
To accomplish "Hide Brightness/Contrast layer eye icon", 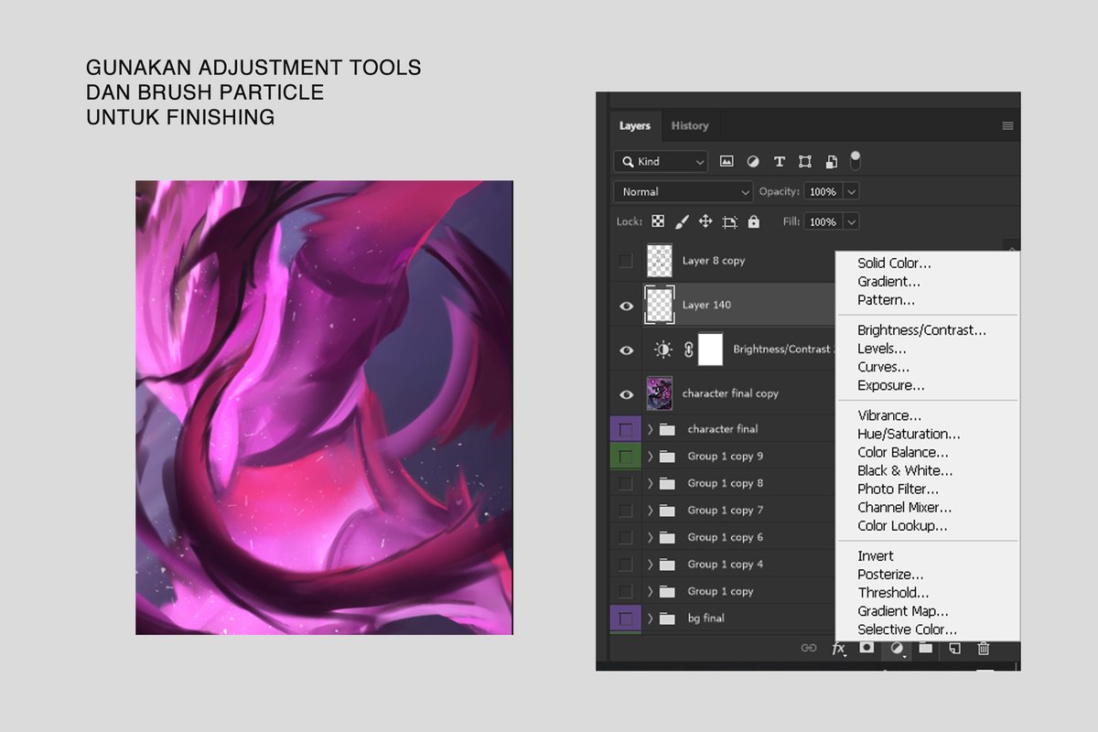I will click(626, 350).
